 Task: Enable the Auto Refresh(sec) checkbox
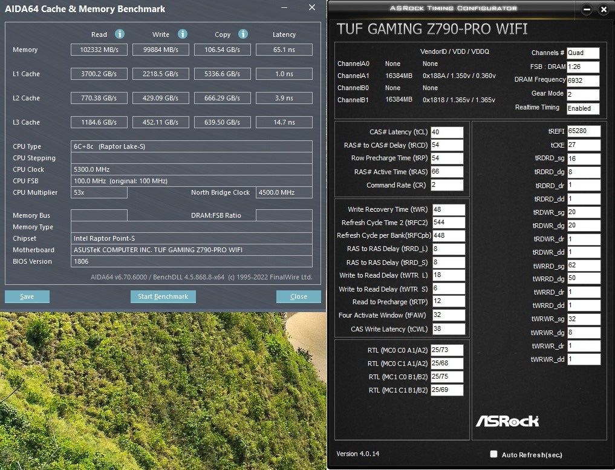point(494,454)
